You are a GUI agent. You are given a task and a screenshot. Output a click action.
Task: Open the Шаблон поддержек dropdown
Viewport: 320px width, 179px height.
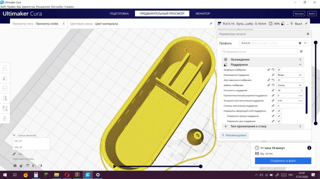[290, 85]
